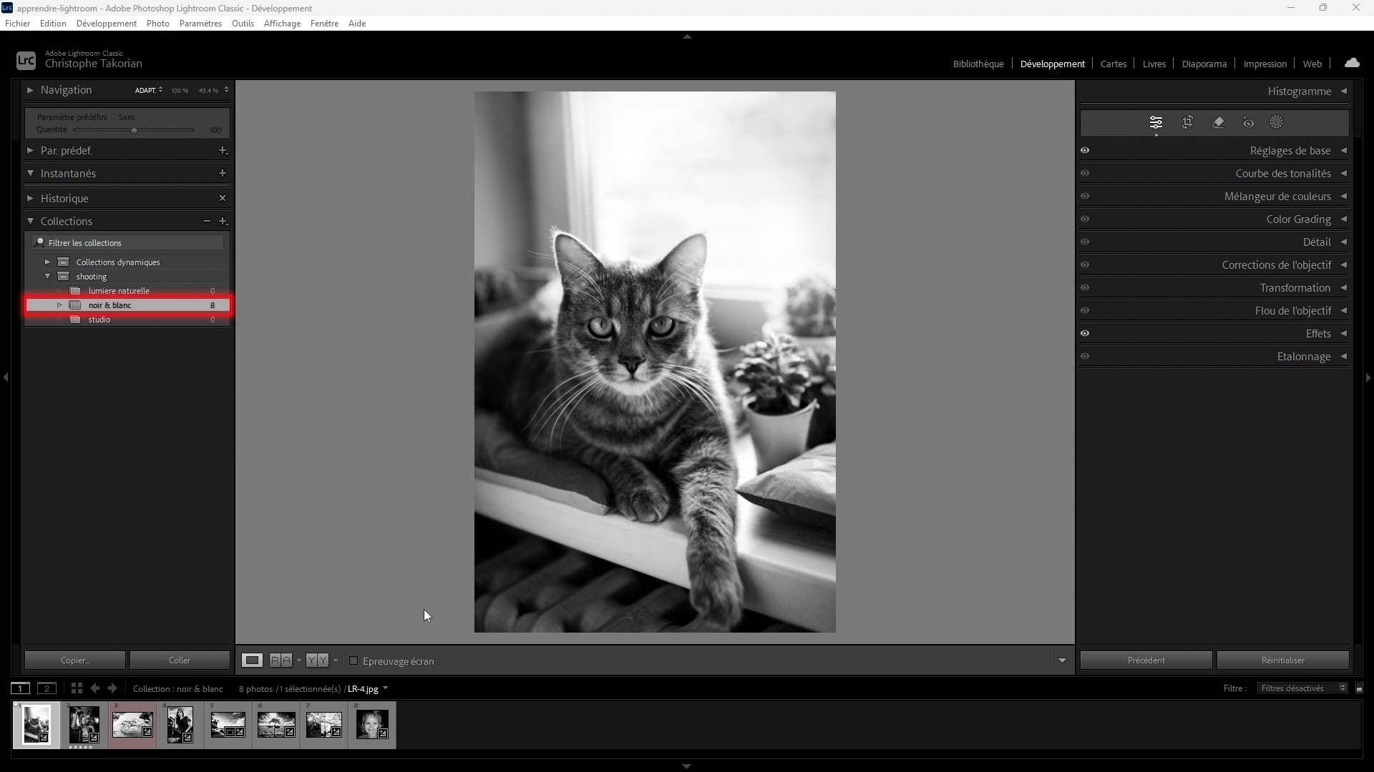1374x772 pixels.
Task: Open grid view icon in filmstrip bar
Action: click(77, 688)
